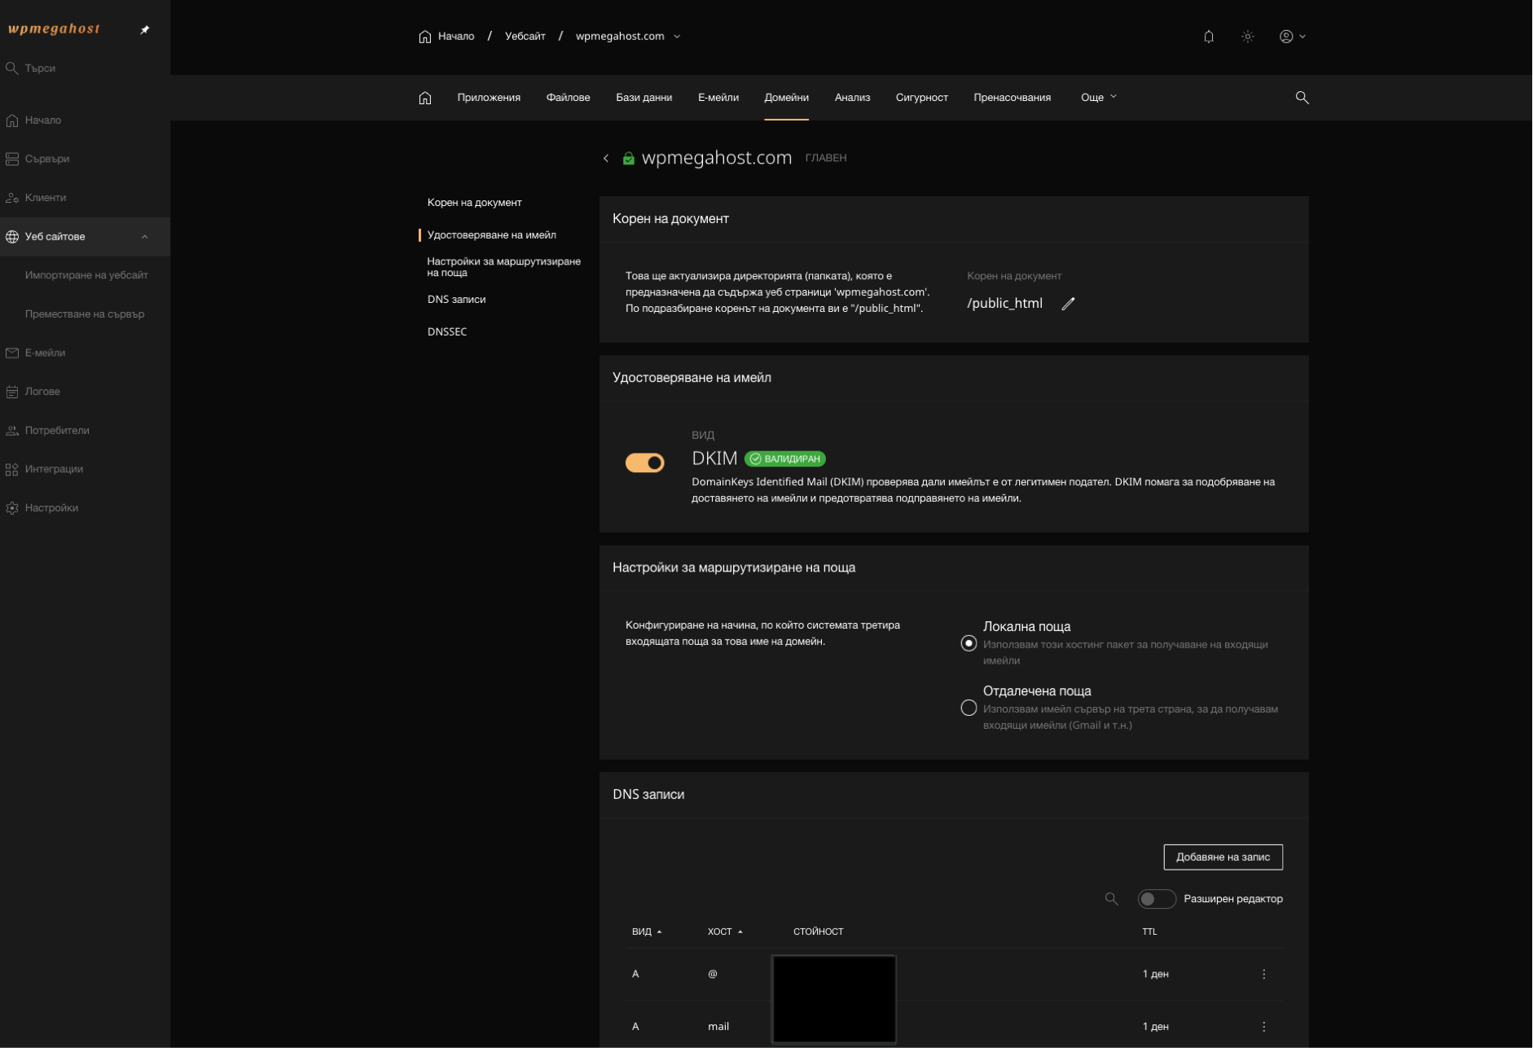This screenshot has width=1533, height=1048.
Task: Open the Анализ tab
Action: click(852, 98)
